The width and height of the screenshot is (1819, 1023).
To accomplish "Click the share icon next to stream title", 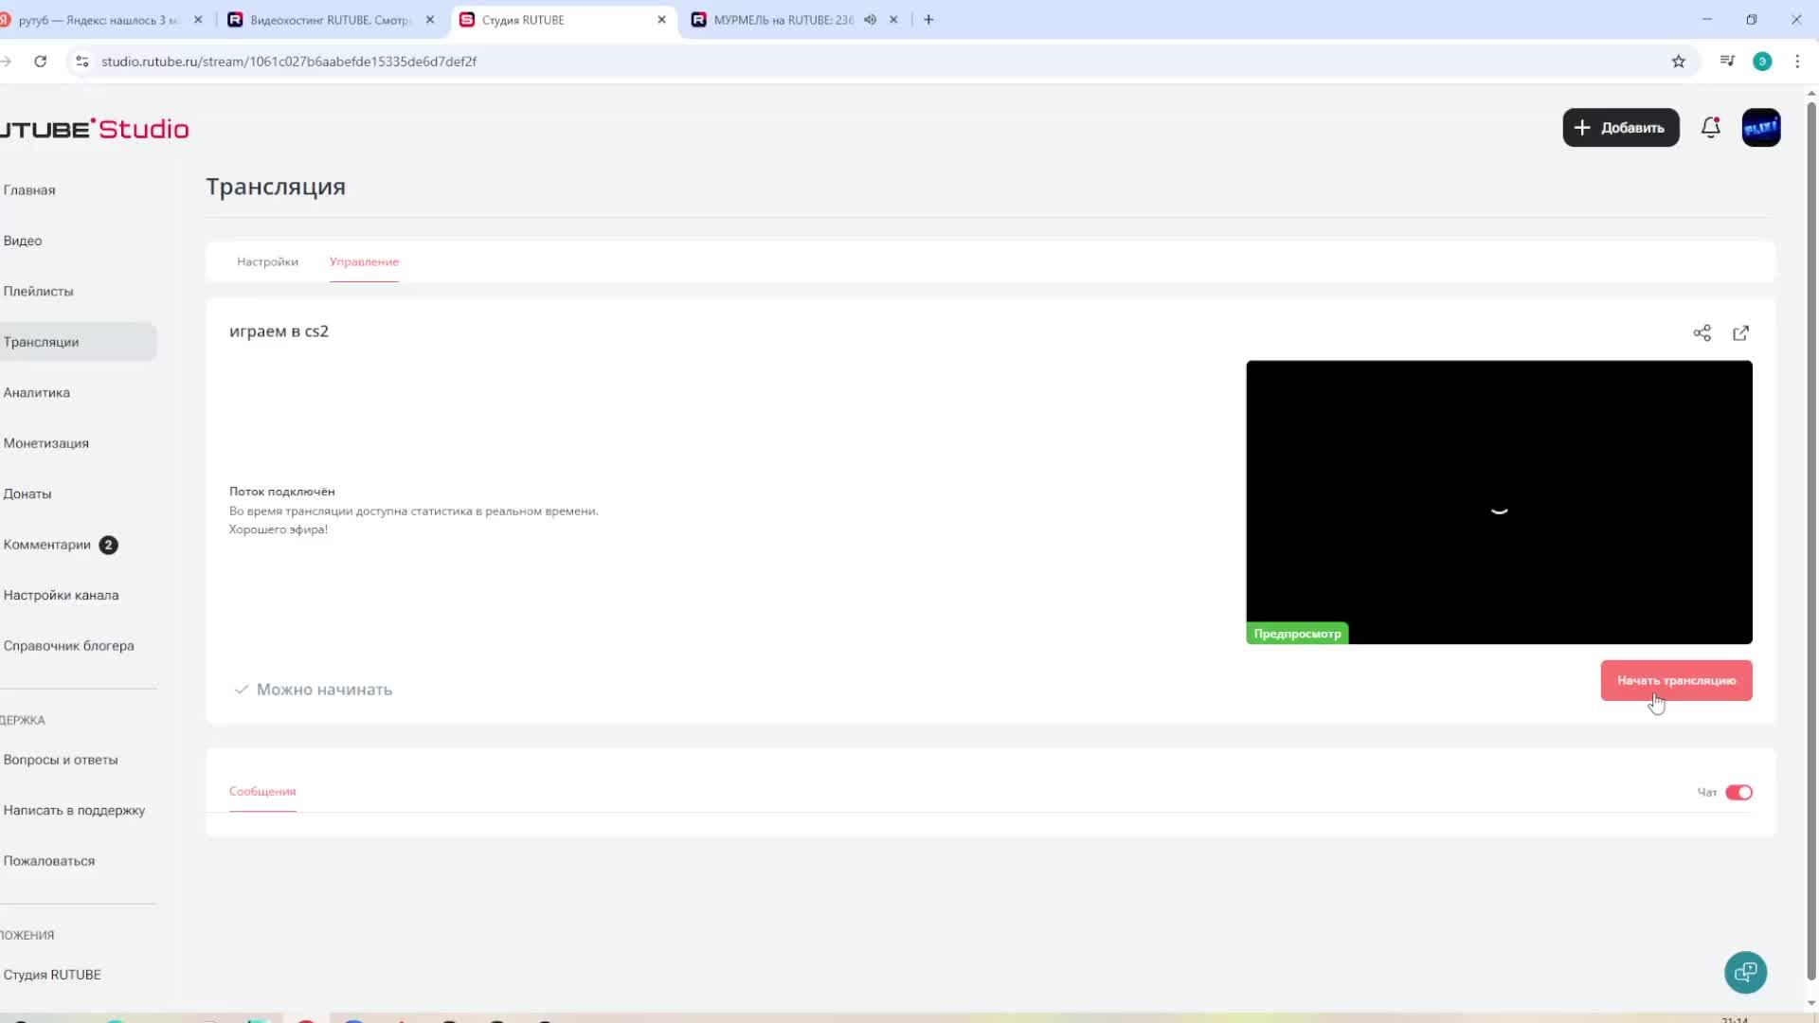I will tap(1702, 332).
